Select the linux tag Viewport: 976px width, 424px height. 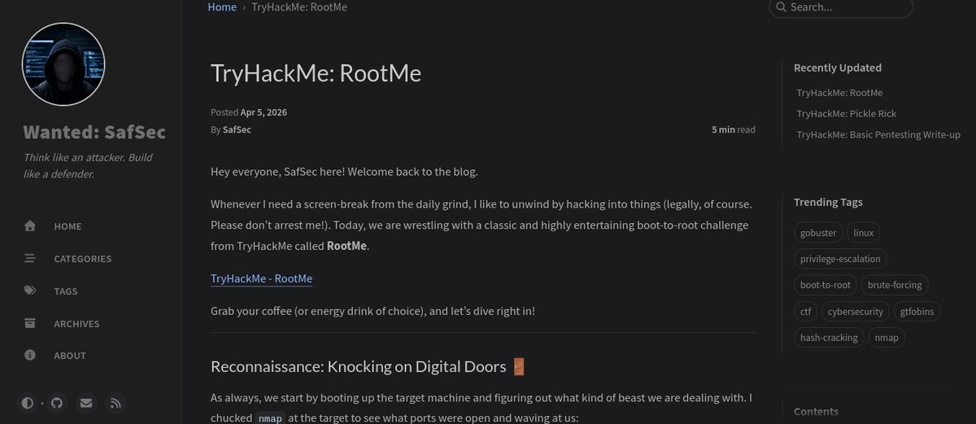click(864, 233)
